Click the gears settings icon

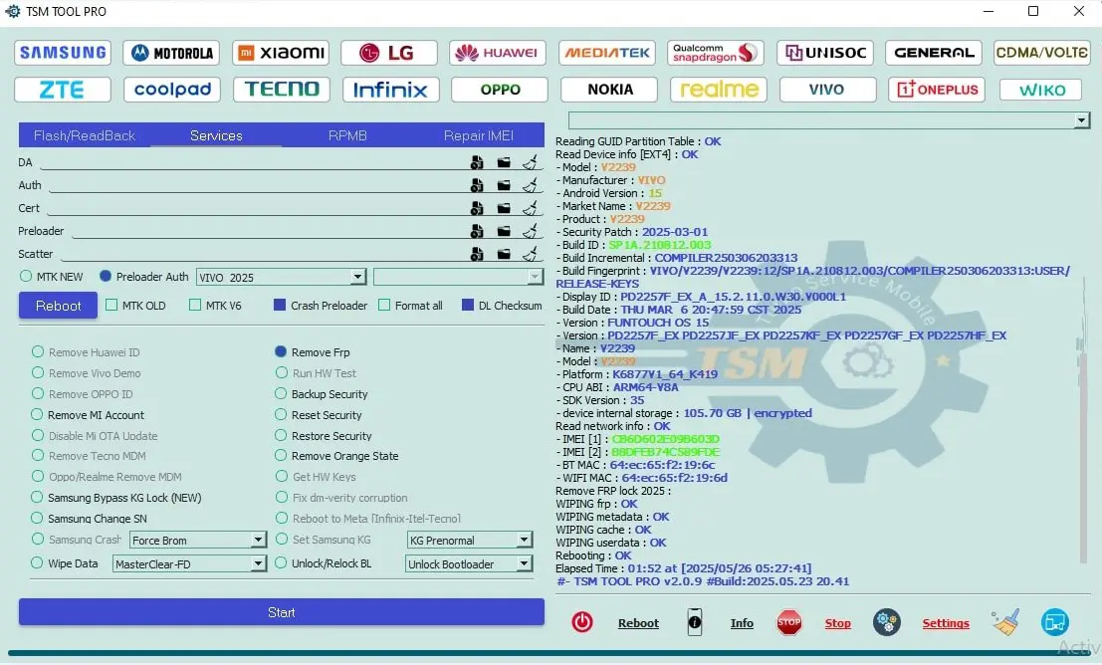click(x=886, y=622)
